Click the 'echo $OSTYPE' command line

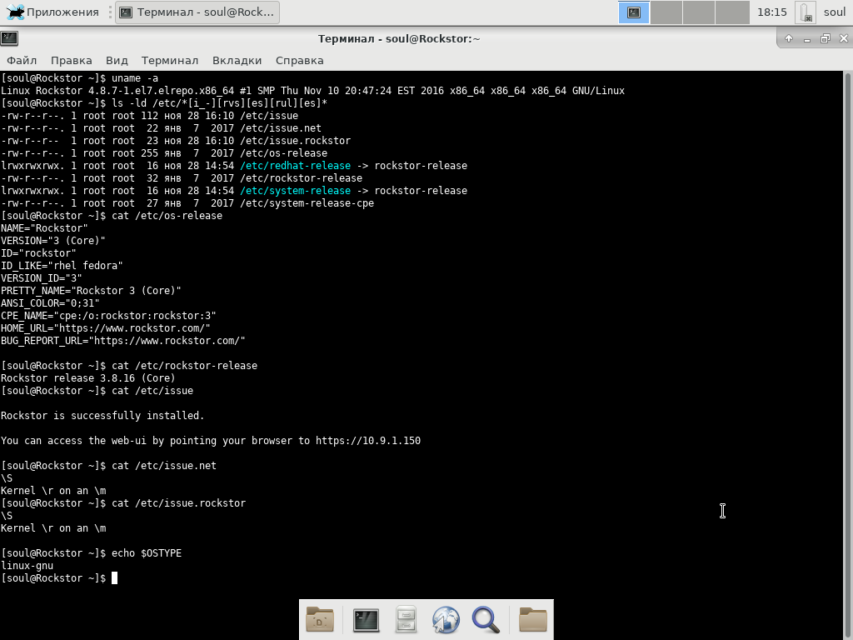coord(92,553)
